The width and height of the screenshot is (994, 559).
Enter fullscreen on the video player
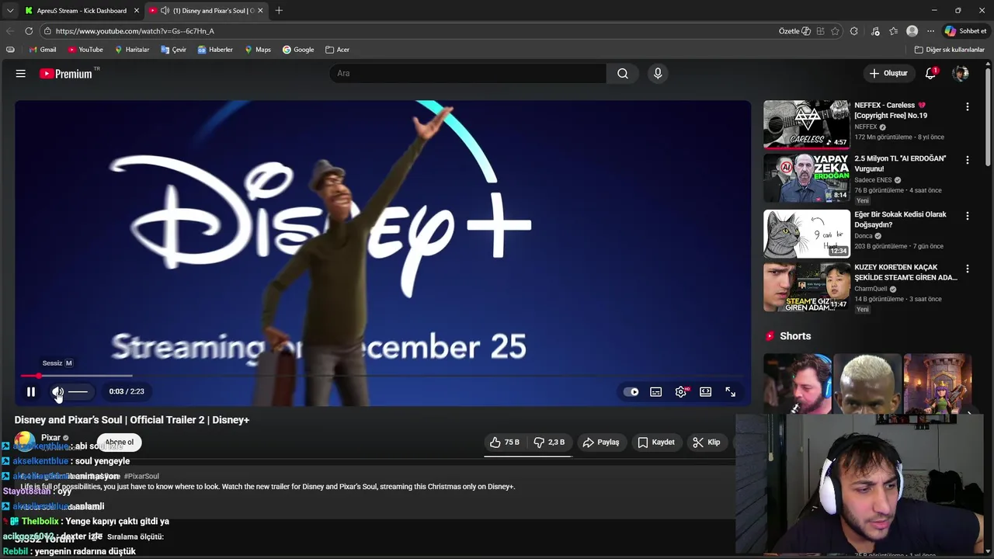[730, 392]
